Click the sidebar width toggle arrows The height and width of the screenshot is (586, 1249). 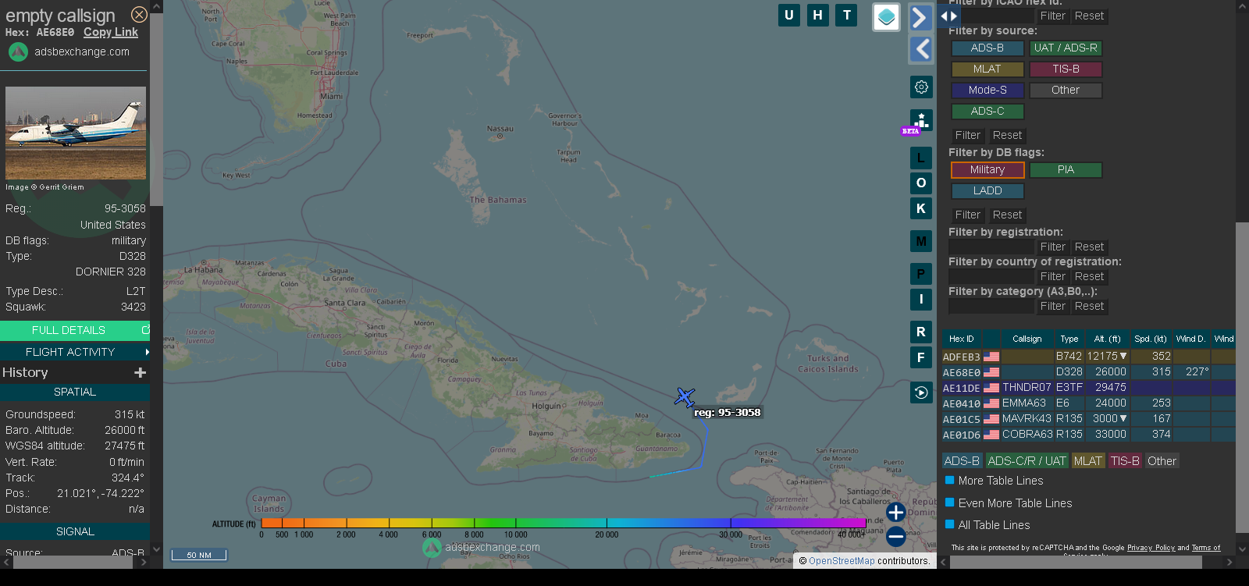coord(948,16)
